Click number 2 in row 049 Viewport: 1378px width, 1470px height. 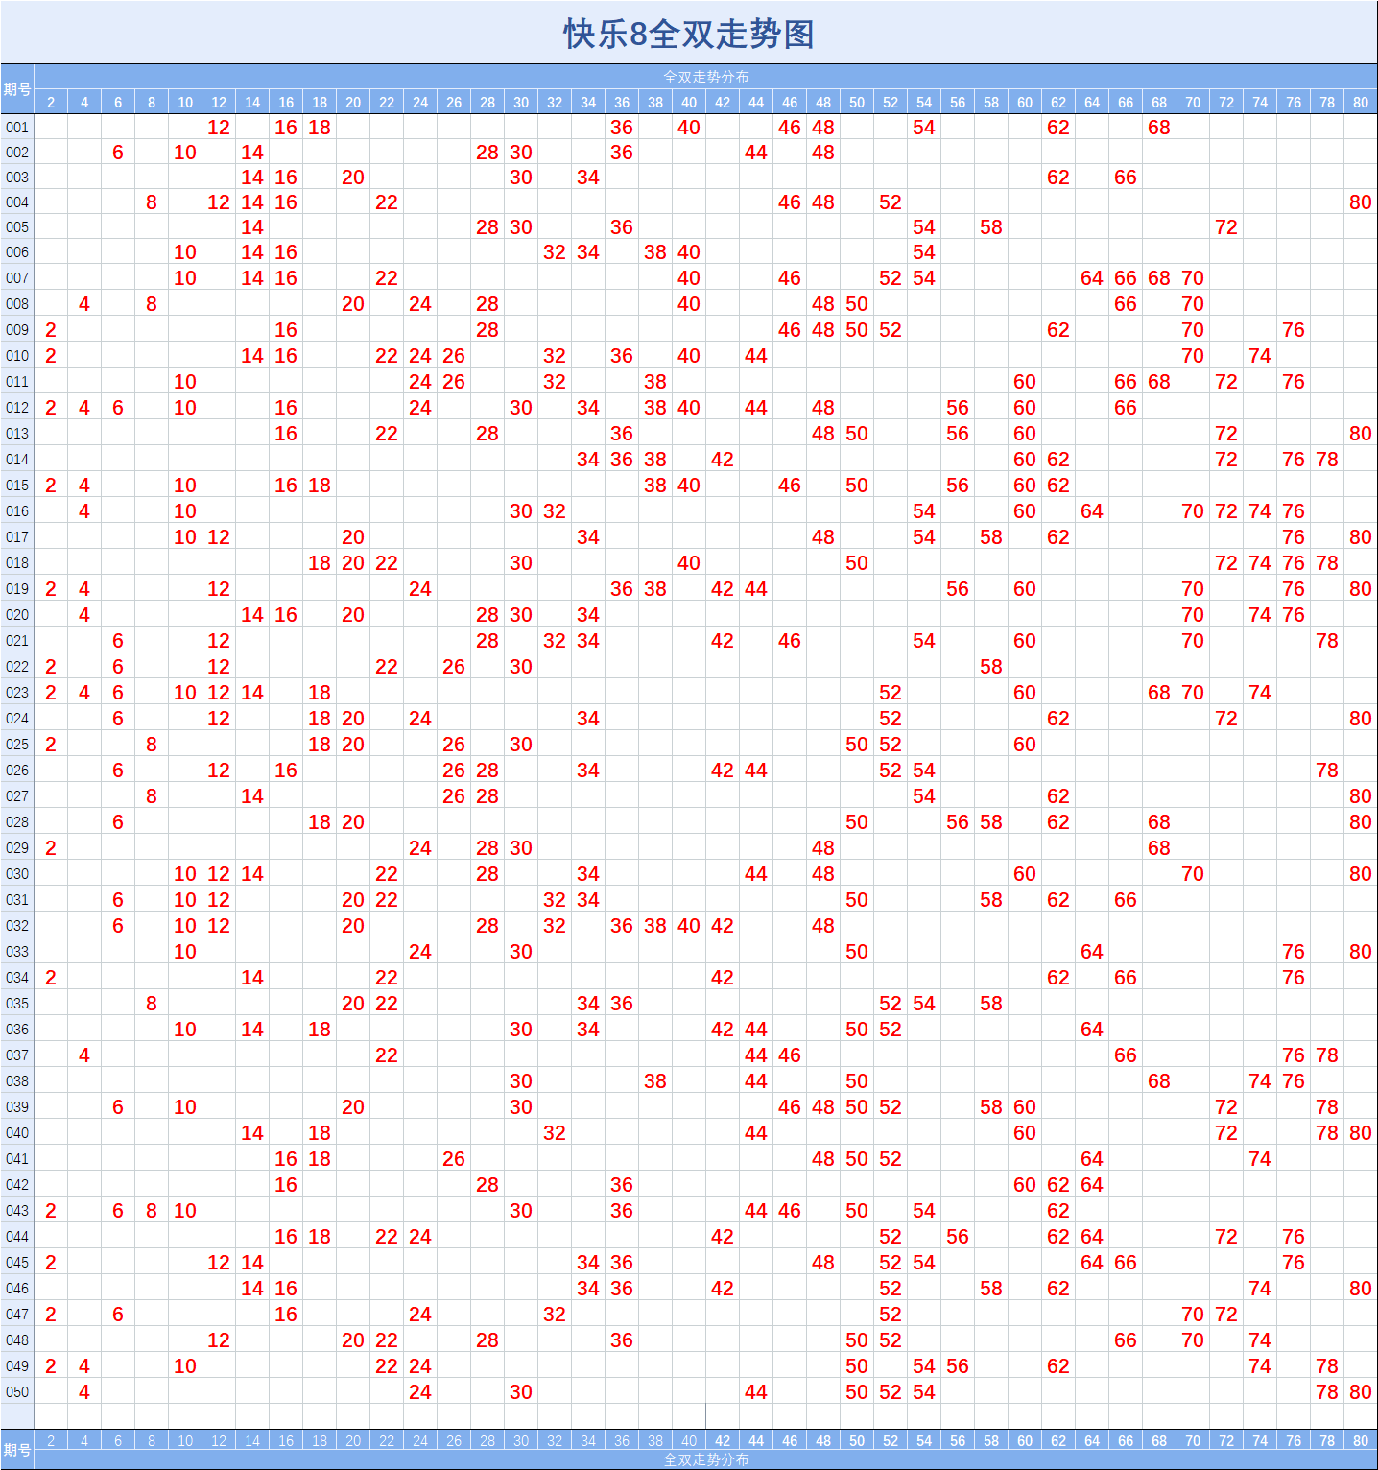51,1366
